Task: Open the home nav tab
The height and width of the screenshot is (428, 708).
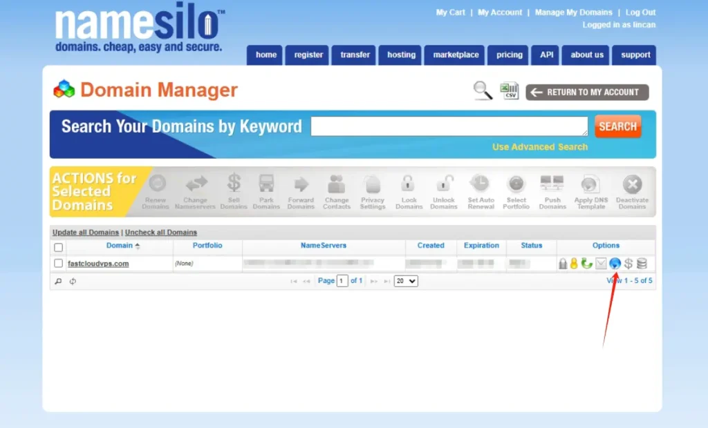Action: tap(265, 55)
